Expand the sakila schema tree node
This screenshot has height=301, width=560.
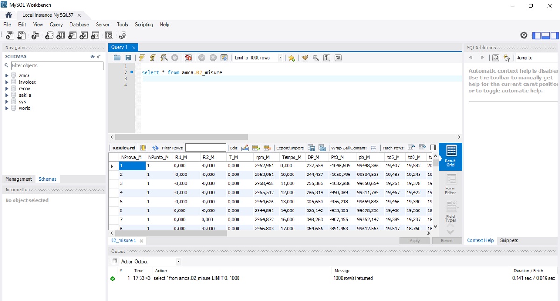point(7,95)
